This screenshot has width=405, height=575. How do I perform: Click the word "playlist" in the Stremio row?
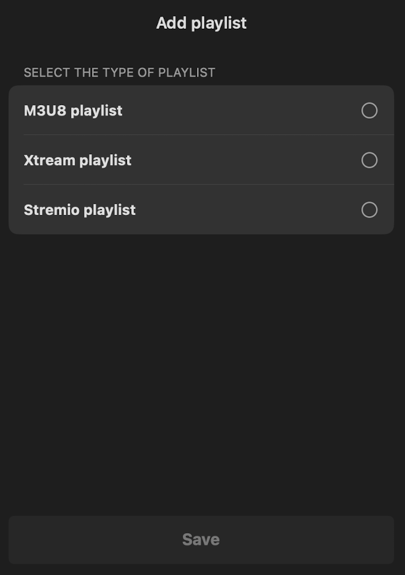coord(110,210)
